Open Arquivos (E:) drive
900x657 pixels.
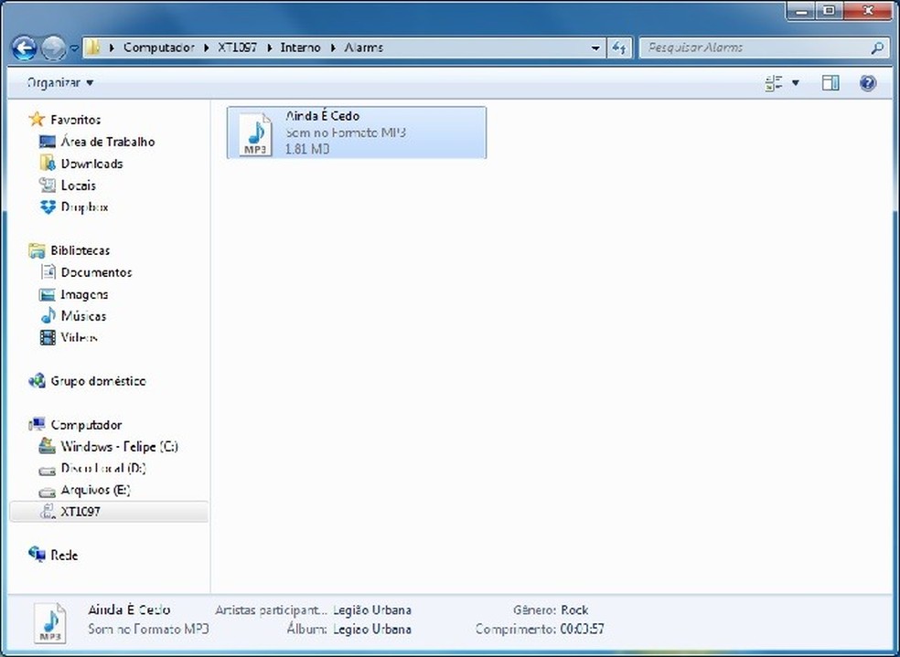(95, 490)
